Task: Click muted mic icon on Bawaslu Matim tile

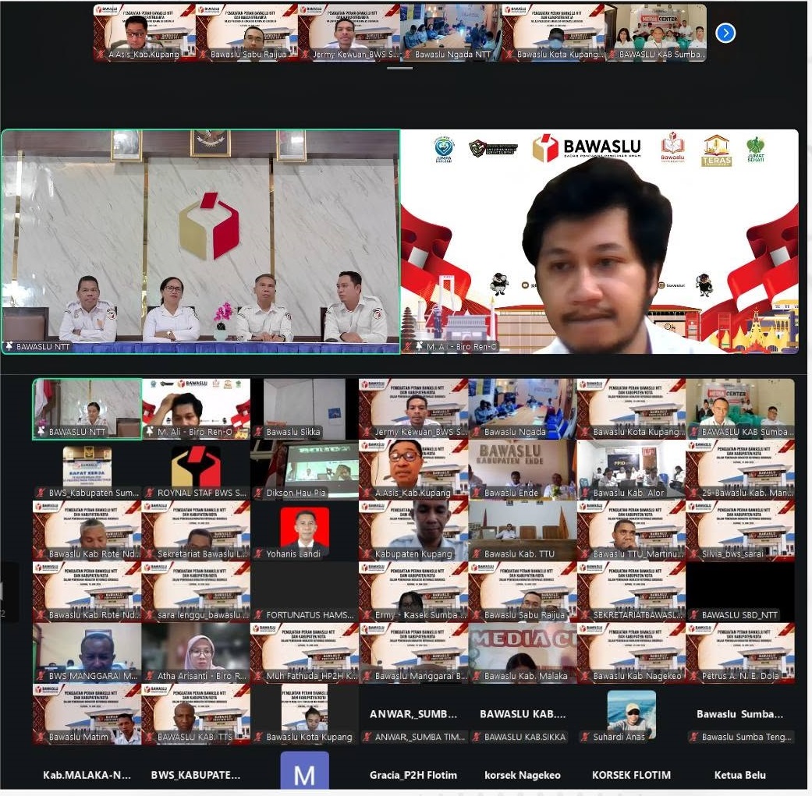Action: click(41, 737)
